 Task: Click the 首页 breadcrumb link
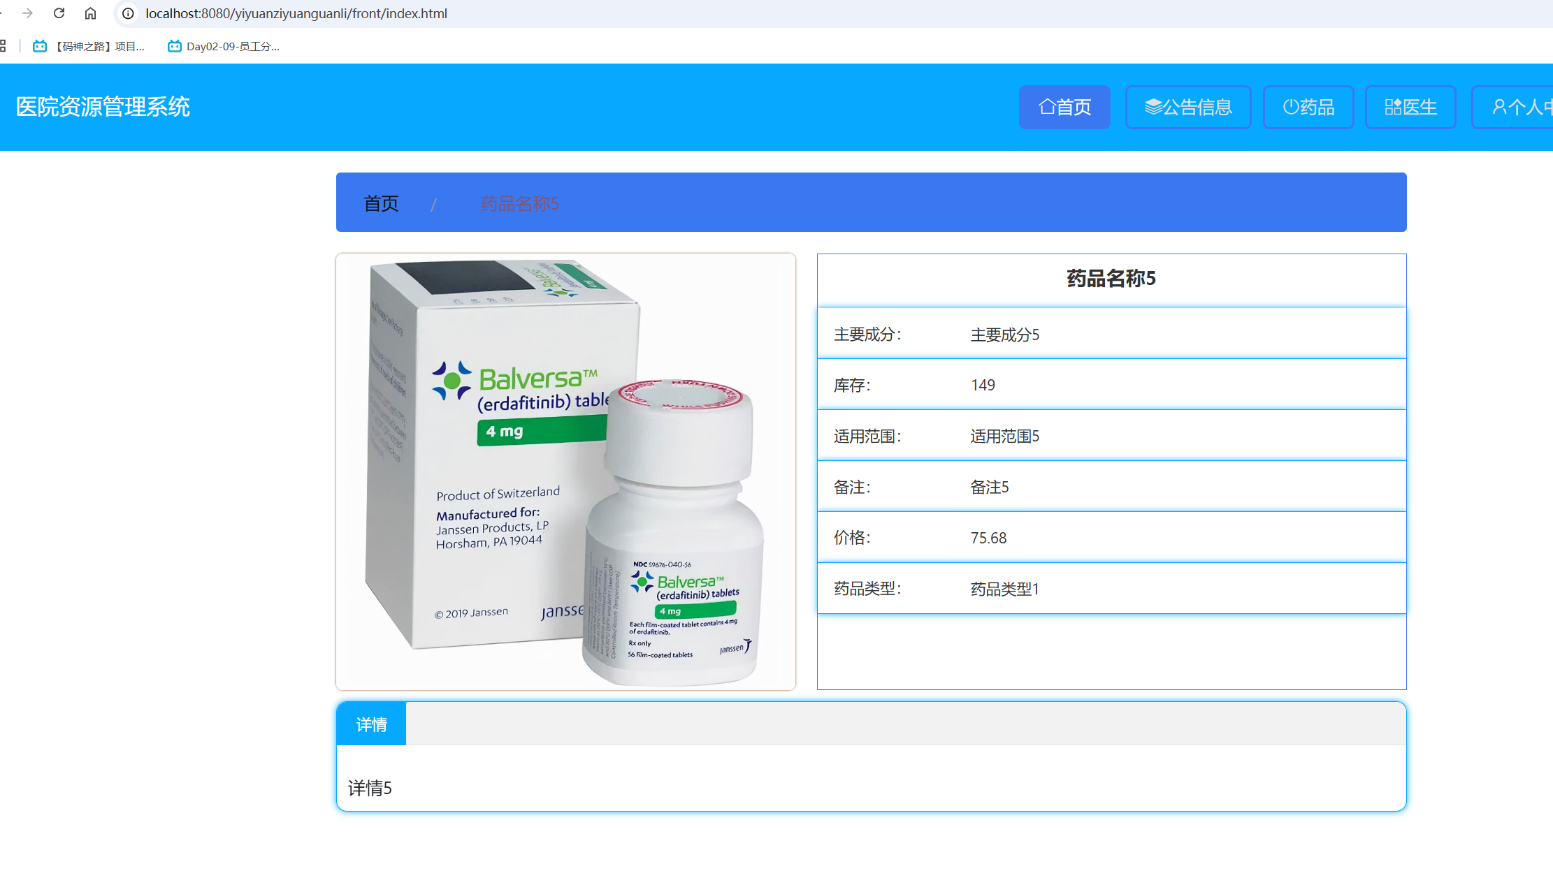pyautogui.click(x=380, y=203)
